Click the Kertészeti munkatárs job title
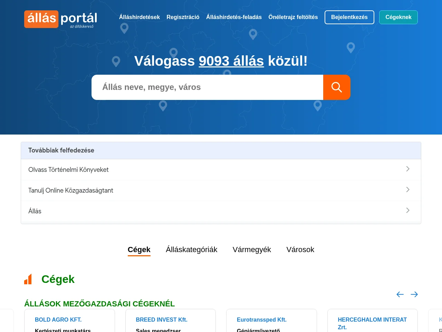Screen dimensions: 442x332 click(x=63, y=330)
